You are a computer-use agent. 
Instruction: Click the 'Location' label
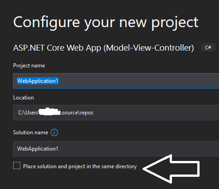[x=24, y=98]
